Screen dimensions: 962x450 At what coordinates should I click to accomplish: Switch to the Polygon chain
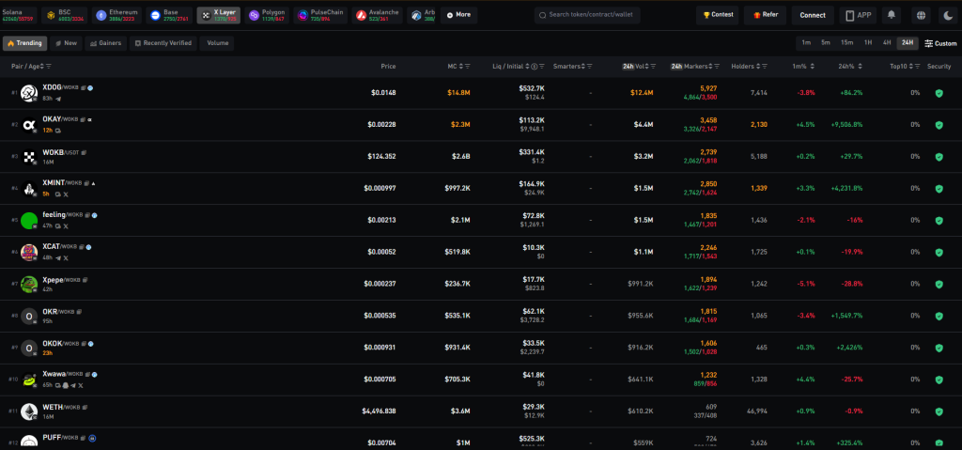click(x=267, y=15)
